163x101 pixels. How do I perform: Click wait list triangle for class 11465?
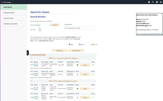point(77,97)
